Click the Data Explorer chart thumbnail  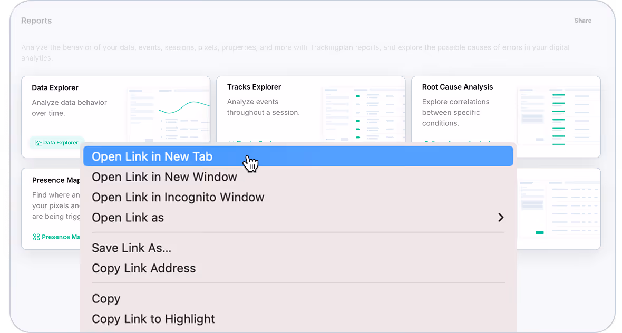click(x=168, y=115)
